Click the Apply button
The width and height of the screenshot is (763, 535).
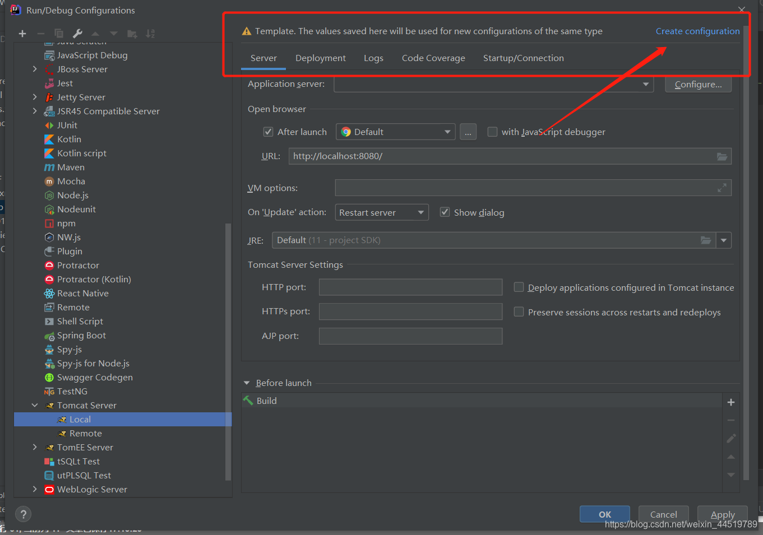point(723,514)
